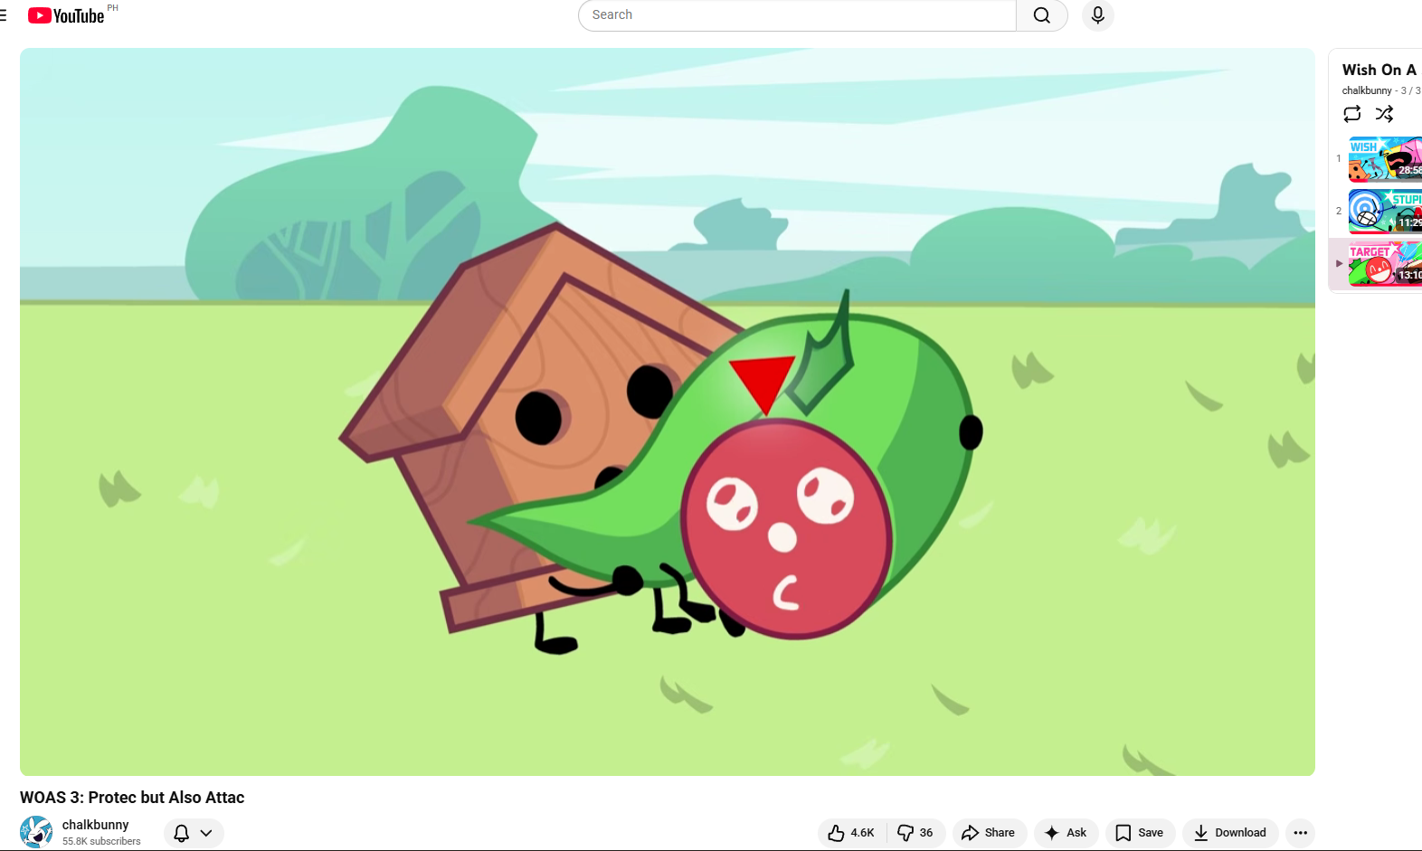Dislike the video with thumbs down
Image resolution: width=1422 pixels, height=851 pixels.
(915, 833)
